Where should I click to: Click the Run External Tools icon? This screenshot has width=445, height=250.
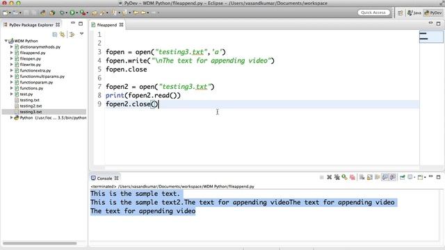coord(82,12)
